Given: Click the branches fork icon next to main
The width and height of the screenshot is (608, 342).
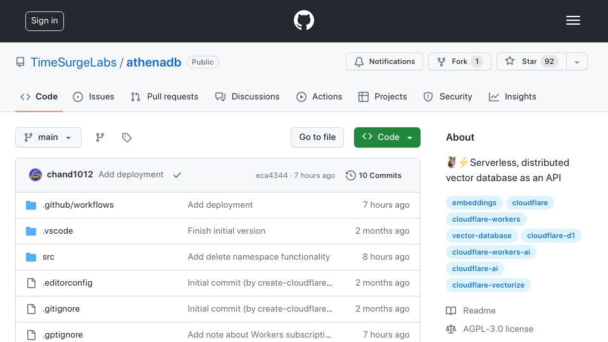Looking at the screenshot, I should click(x=100, y=137).
